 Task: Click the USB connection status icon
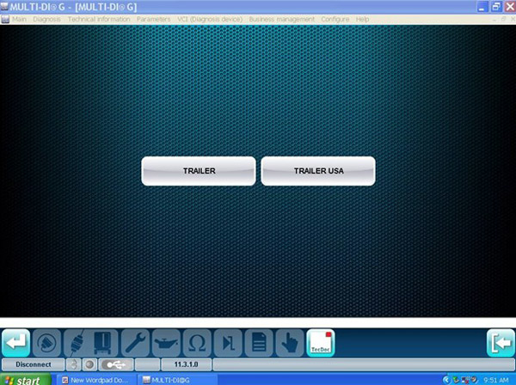click(114, 364)
